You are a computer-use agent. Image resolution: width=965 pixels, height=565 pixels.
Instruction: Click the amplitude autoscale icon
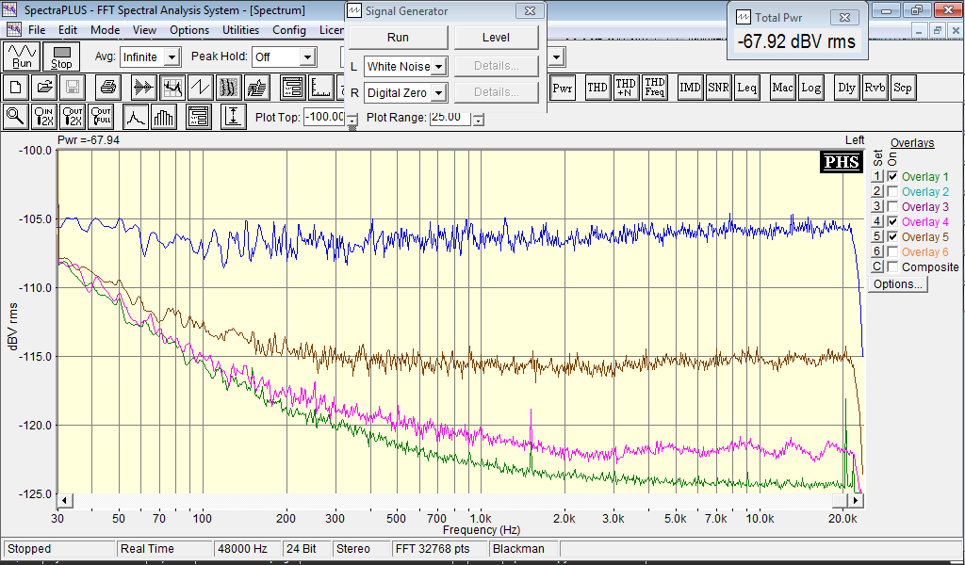click(x=234, y=116)
